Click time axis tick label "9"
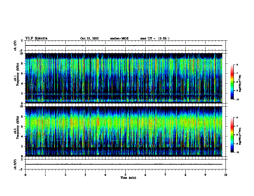254x196 pixels. (205, 175)
